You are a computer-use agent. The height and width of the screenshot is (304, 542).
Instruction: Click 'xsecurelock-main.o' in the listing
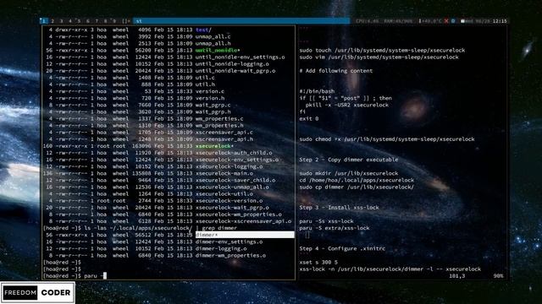point(224,173)
